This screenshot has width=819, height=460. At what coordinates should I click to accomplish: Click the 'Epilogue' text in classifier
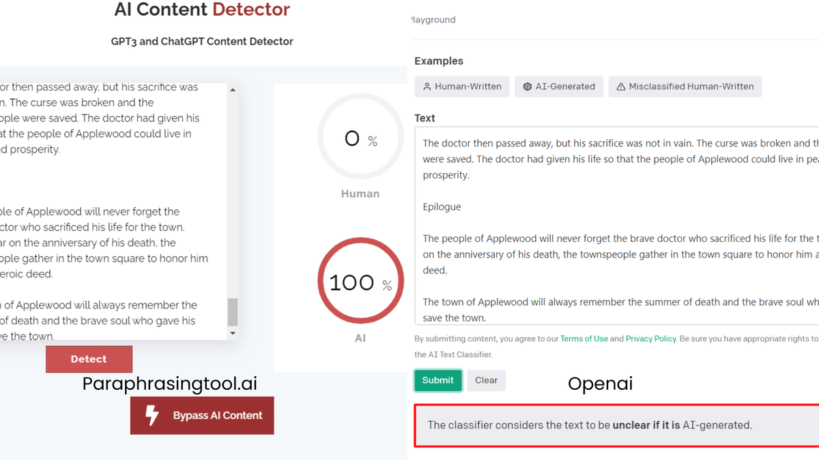[442, 206]
